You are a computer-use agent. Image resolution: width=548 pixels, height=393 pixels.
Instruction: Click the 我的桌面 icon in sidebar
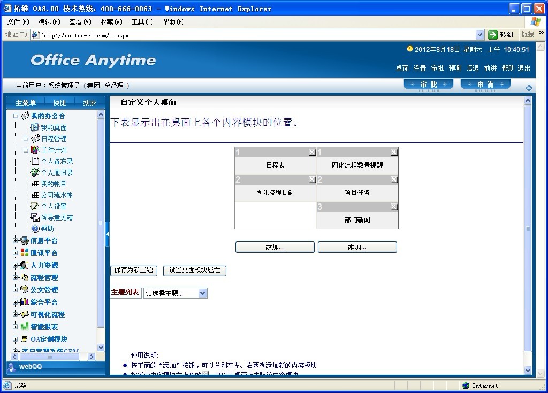(35, 127)
